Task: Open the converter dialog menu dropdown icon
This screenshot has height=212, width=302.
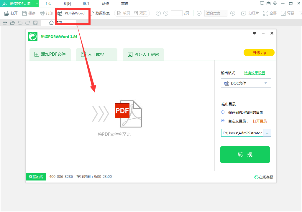Action: coord(255,34)
